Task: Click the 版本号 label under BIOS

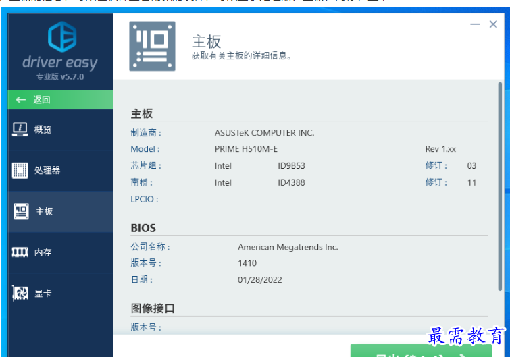Action: pyautogui.click(x=146, y=263)
